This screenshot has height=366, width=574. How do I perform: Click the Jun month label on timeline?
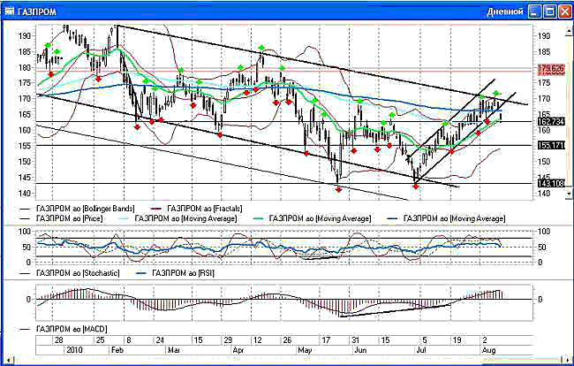(360, 350)
